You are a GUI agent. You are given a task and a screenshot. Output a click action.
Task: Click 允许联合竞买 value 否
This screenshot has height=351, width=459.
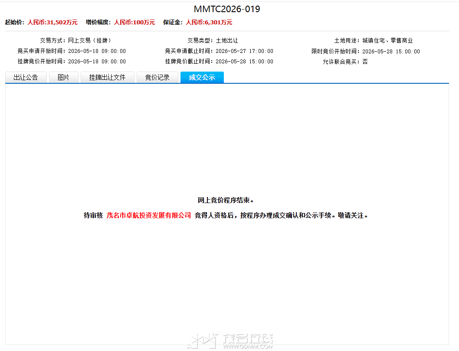[x=365, y=62]
